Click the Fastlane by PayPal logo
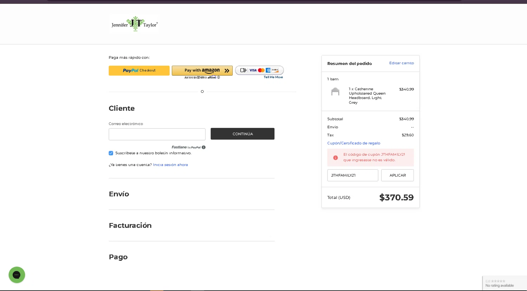527x291 pixels. [186, 147]
